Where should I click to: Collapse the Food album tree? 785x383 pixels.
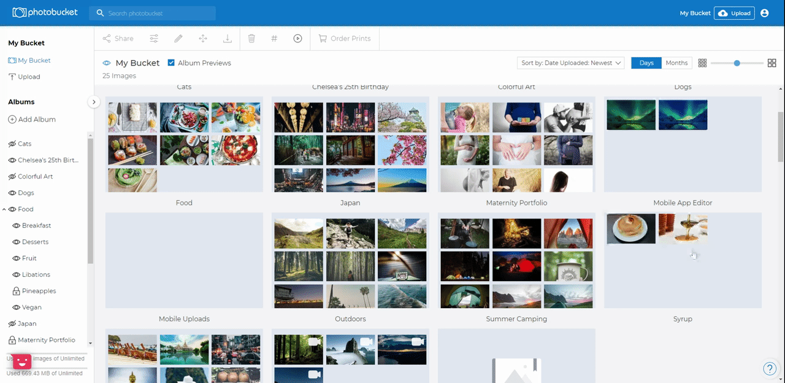4,209
